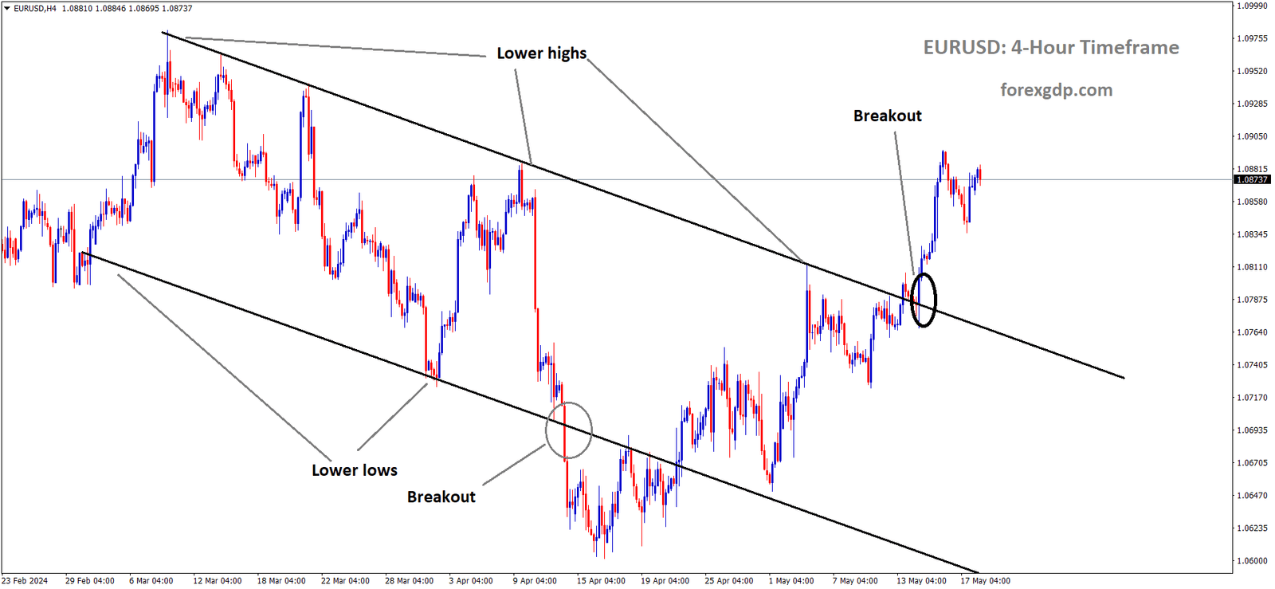
Task: Click the EURUSD,H4 symbol label
Action: pos(35,9)
